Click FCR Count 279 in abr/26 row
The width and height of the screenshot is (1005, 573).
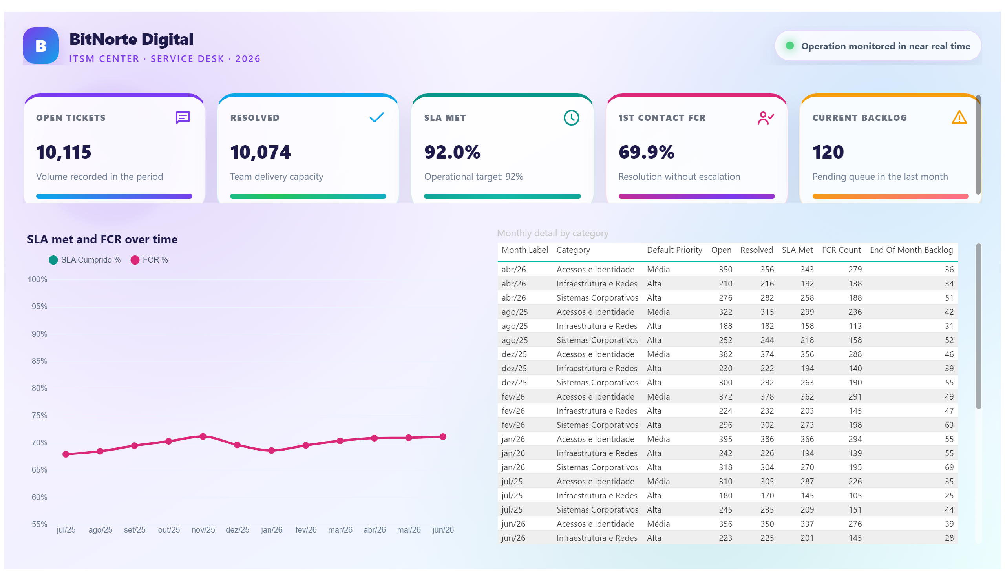point(855,270)
